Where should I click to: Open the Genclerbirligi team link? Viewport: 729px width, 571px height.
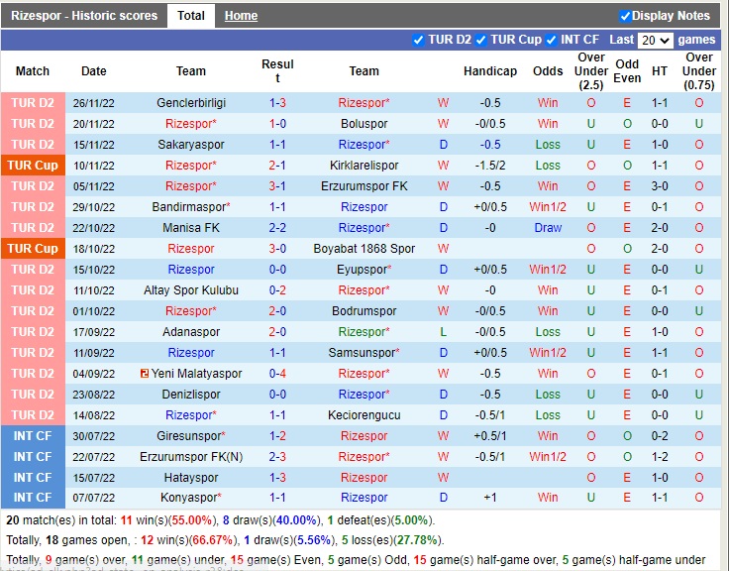191,103
